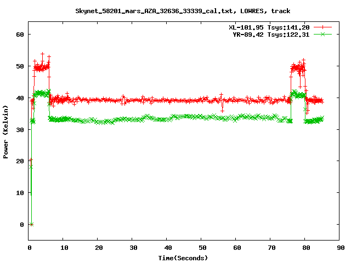Click the x-axis tick label 80
Screen dimensions: 351x263
(x=306, y=248)
